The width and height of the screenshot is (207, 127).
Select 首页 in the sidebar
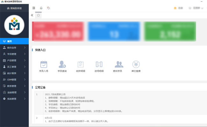tap(14, 41)
